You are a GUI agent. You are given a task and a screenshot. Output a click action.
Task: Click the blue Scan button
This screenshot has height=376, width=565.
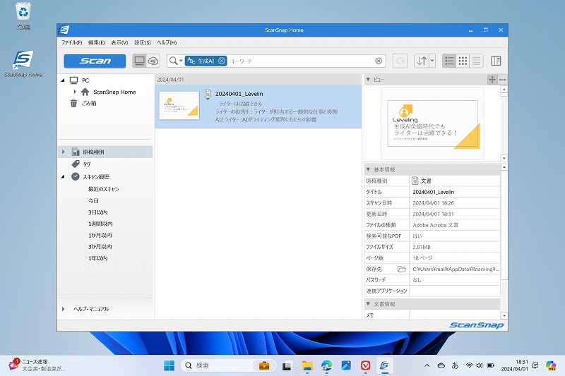95,61
